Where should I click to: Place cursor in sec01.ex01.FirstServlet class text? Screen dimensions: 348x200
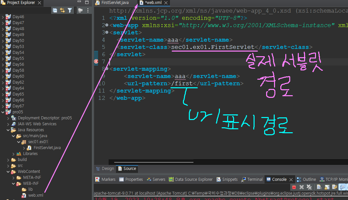coord(213,47)
